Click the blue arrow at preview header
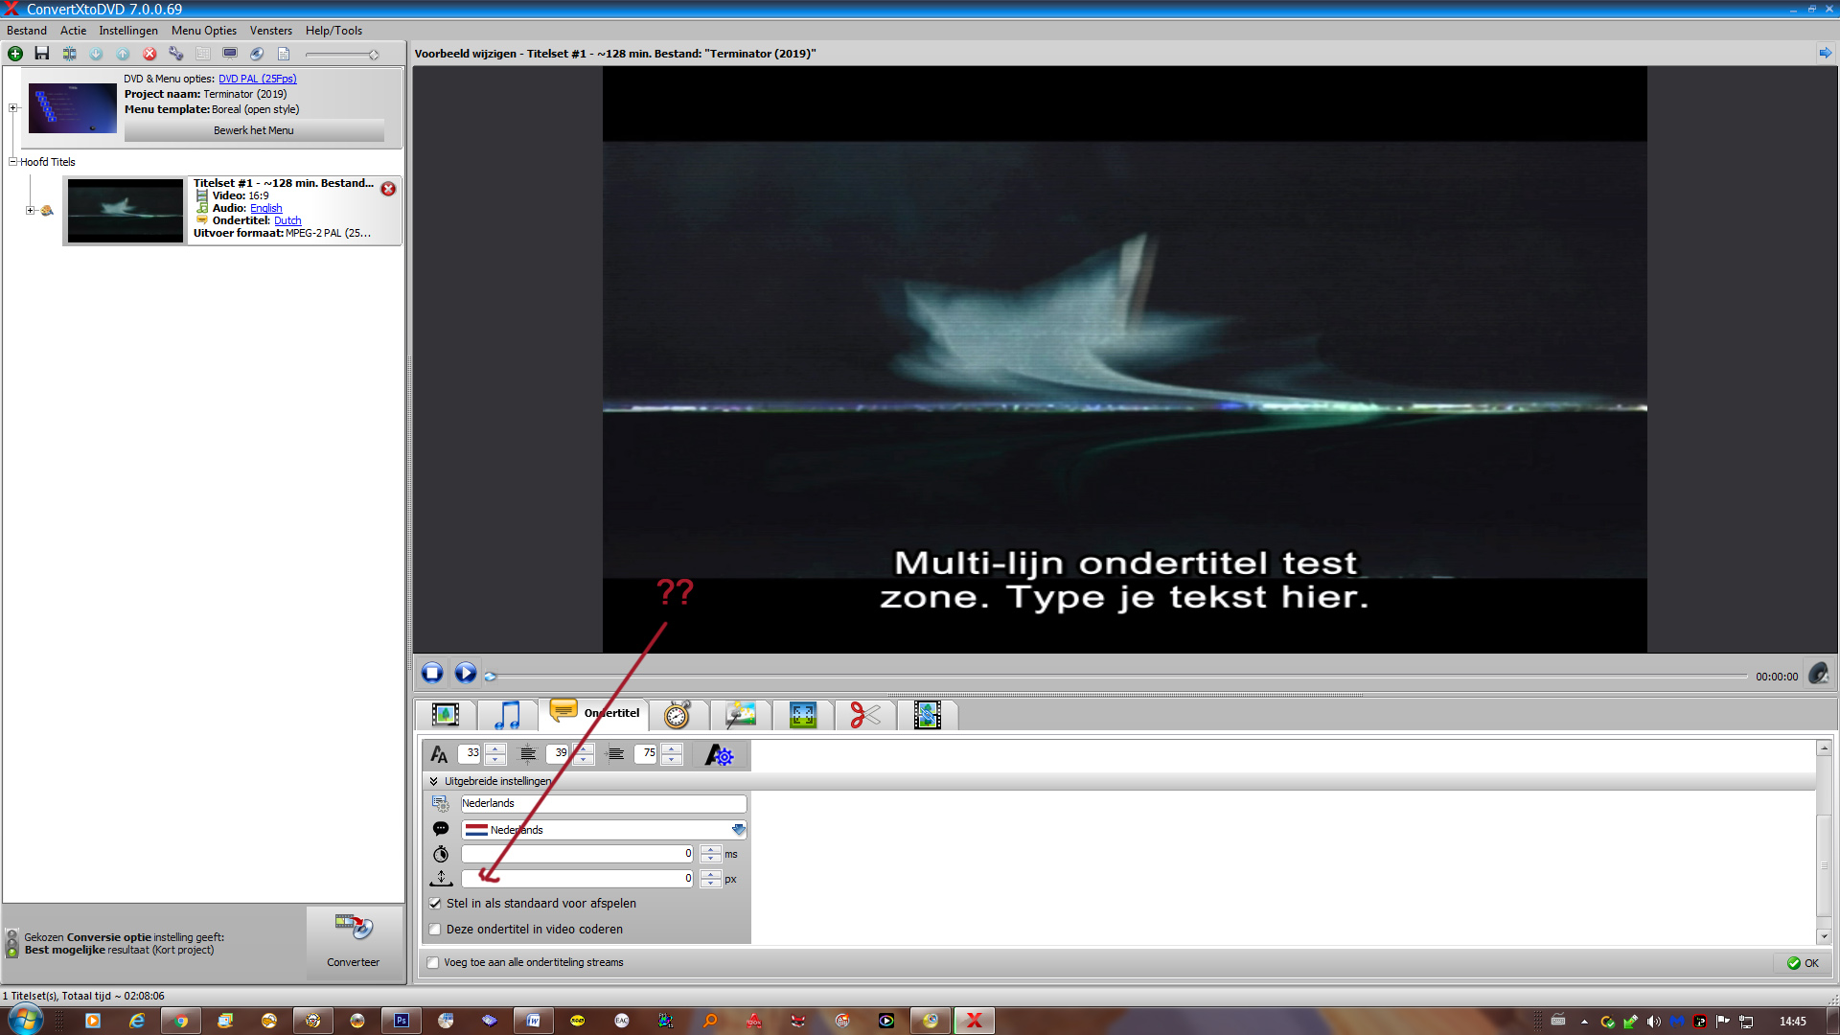This screenshot has height=1035, width=1840. click(x=1825, y=54)
